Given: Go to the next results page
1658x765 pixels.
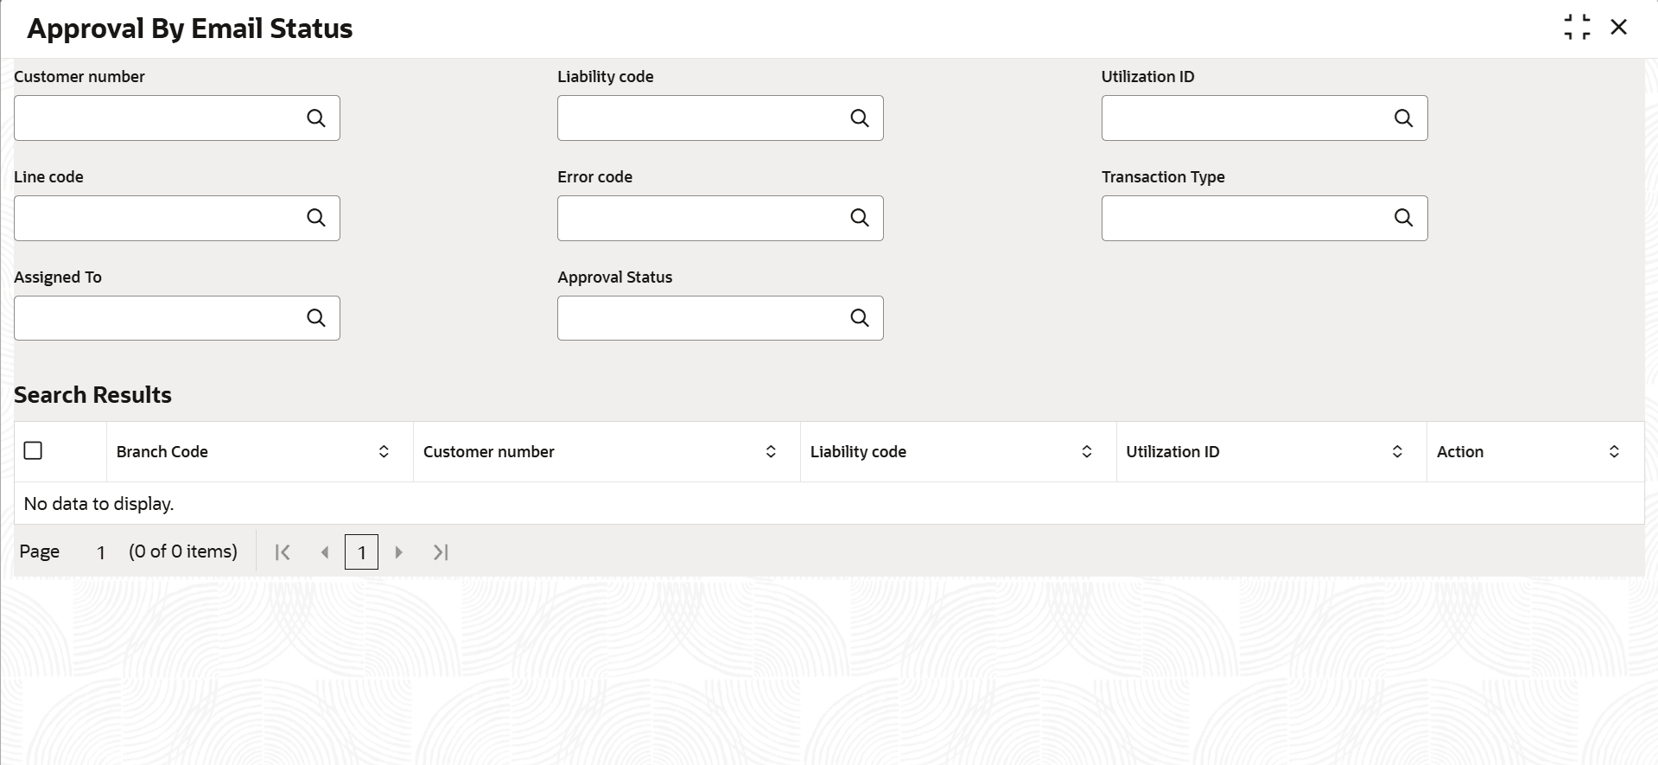Looking at the screenshot, I should [398, 551].
